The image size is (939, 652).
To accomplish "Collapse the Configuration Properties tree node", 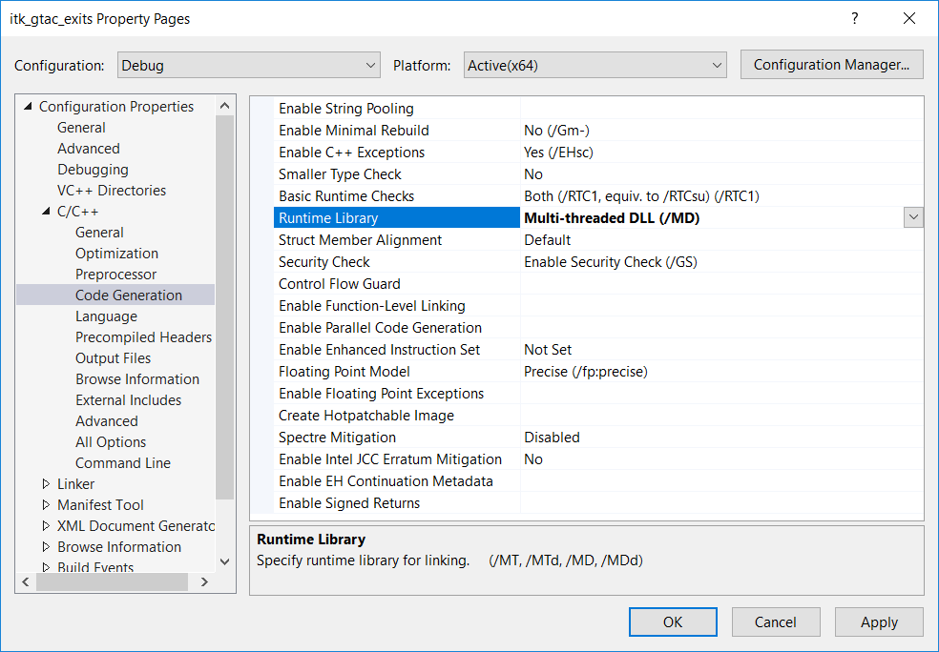I will [x=28, y=107].
